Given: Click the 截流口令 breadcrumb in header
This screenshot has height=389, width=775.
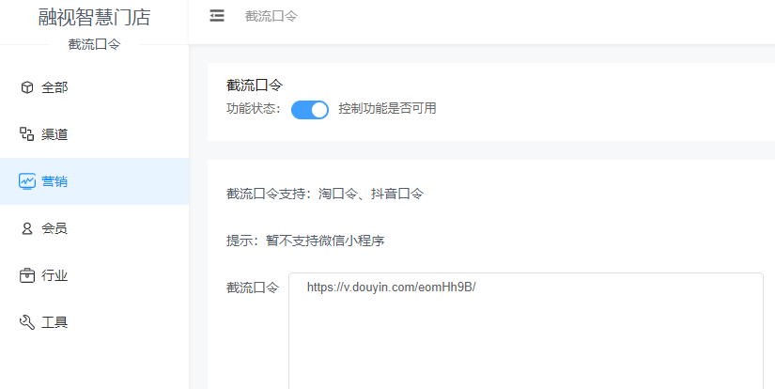Looking at the screenshot, I should tap(271, 16).
